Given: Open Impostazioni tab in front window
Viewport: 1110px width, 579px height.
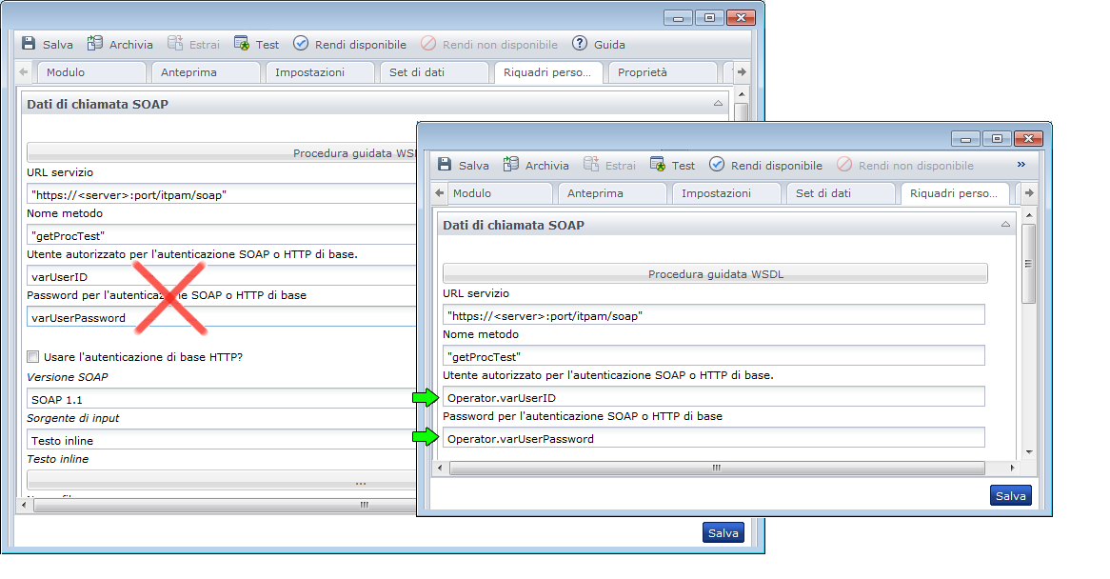Looking at the screenshot, I should tap(726, 193).
